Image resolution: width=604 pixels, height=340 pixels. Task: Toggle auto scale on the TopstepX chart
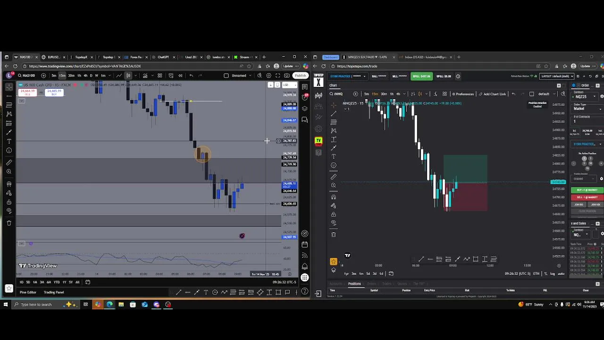pyautogui.click(x=561, y=274)
